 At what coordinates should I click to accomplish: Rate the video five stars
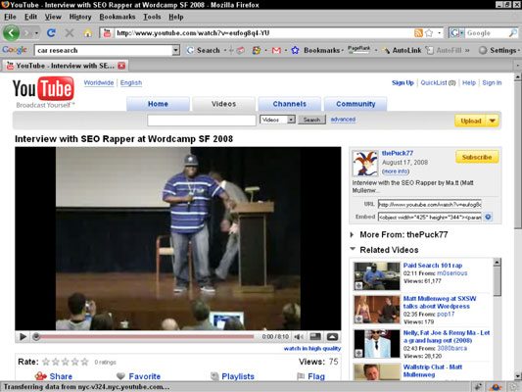point(85,362)
